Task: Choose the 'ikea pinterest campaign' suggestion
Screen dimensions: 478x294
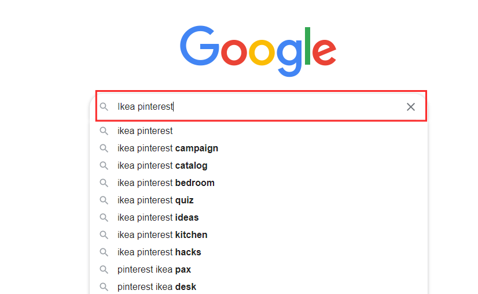Action: [x=168, y=148]
